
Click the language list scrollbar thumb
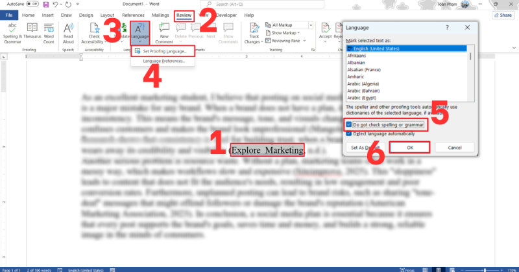click(470, 56)
